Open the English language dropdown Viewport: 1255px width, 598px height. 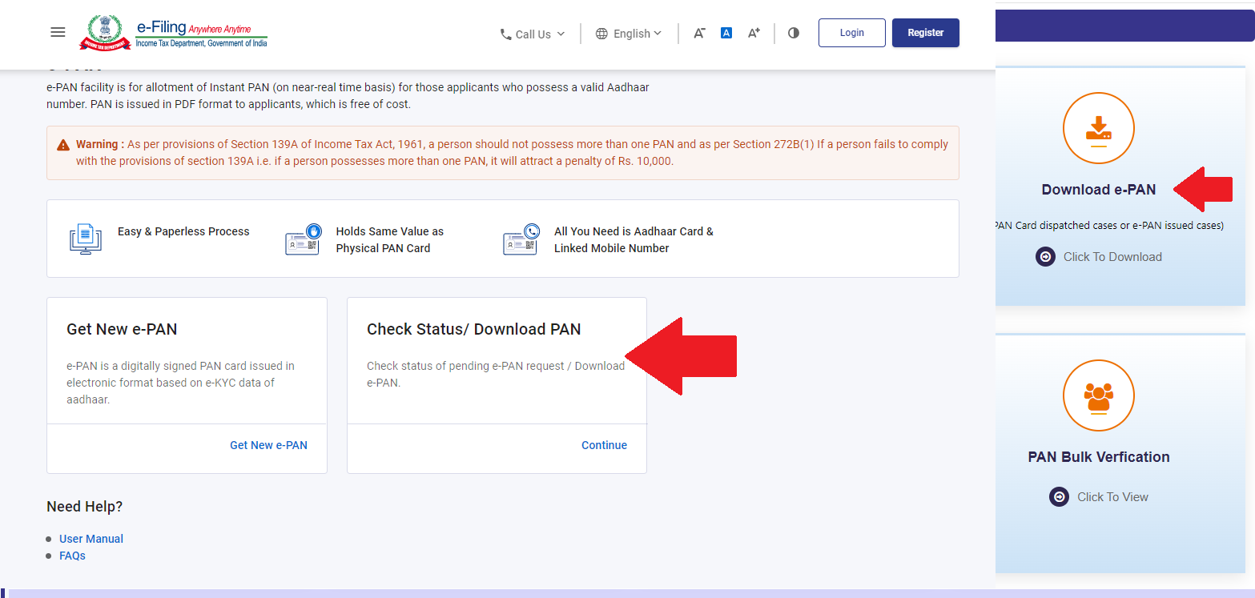click(631, 34)
